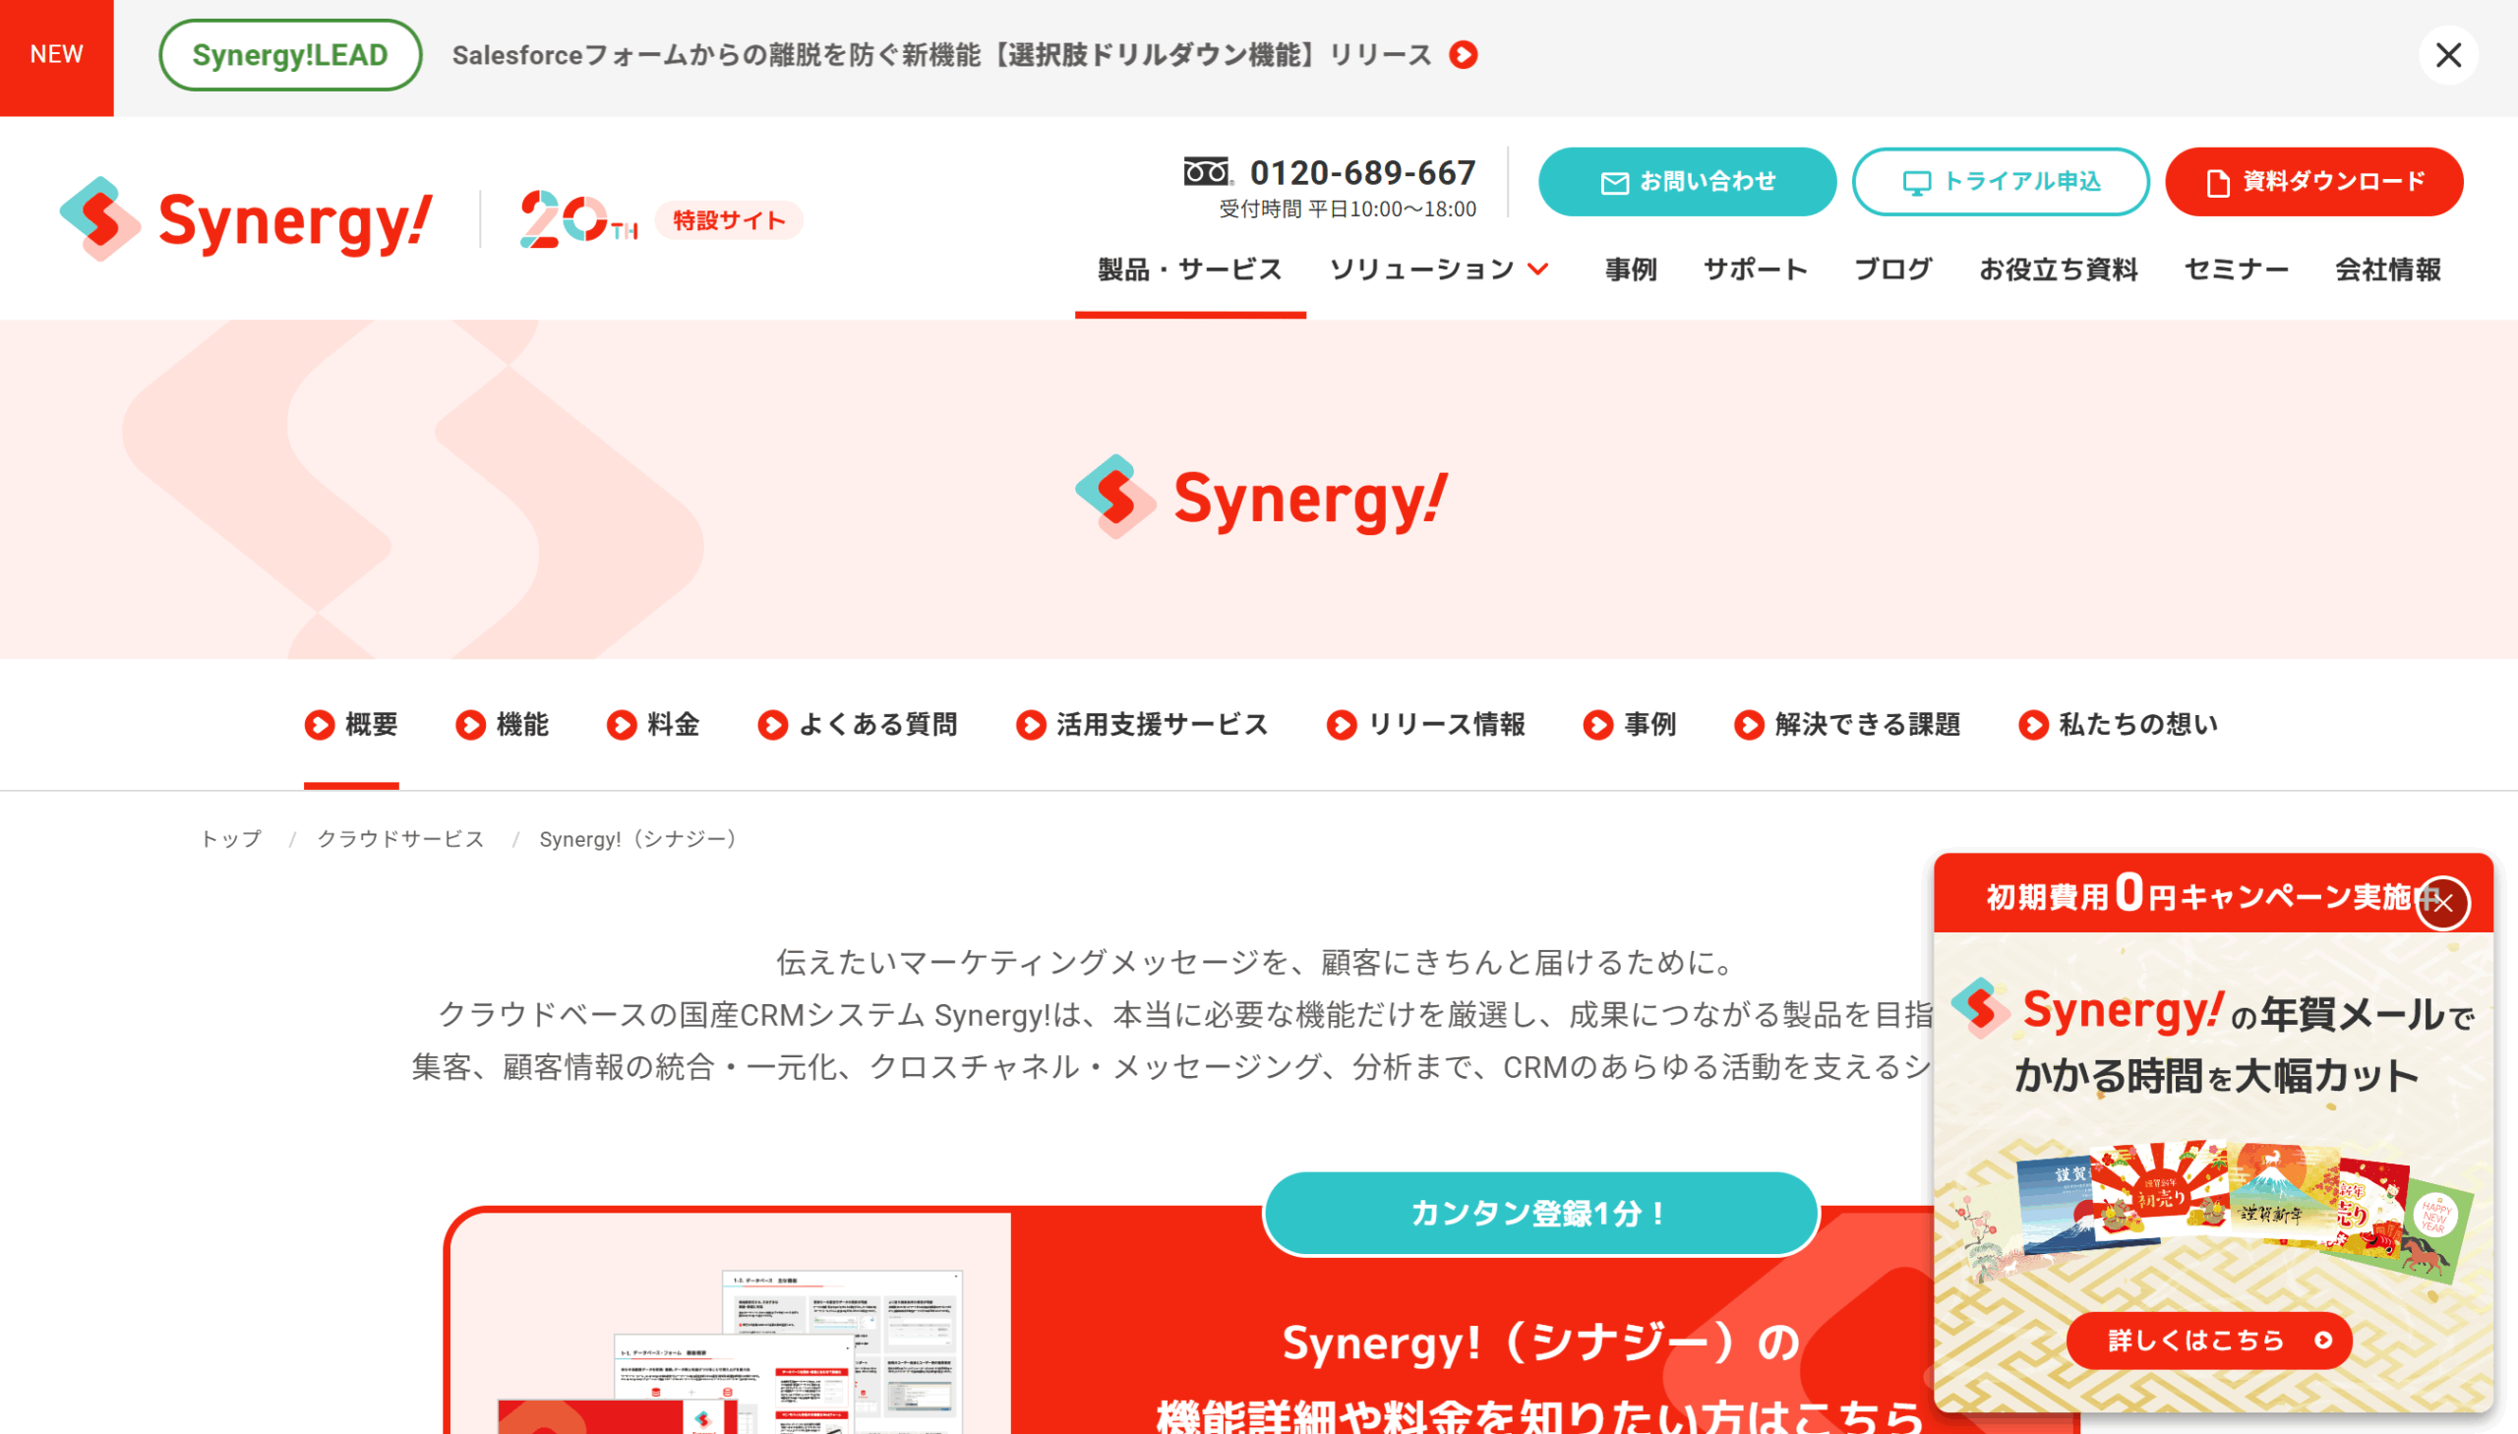Open the クラウドサービス breadcrumb link
Image resolution: width=2518 pixels, height=1434 pixels.
tap(400, 839)
